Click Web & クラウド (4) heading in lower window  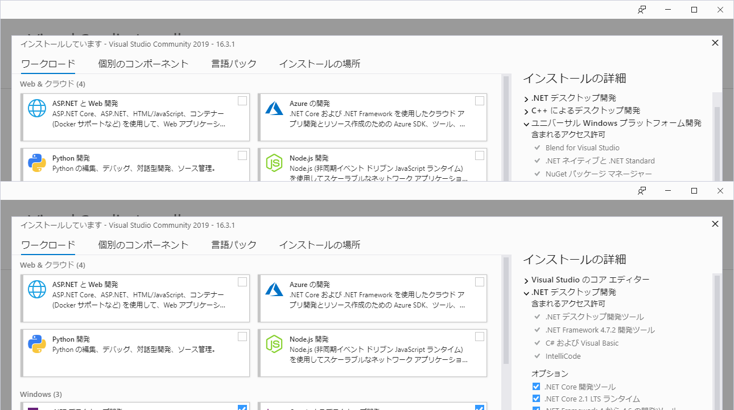click(52, 265)
